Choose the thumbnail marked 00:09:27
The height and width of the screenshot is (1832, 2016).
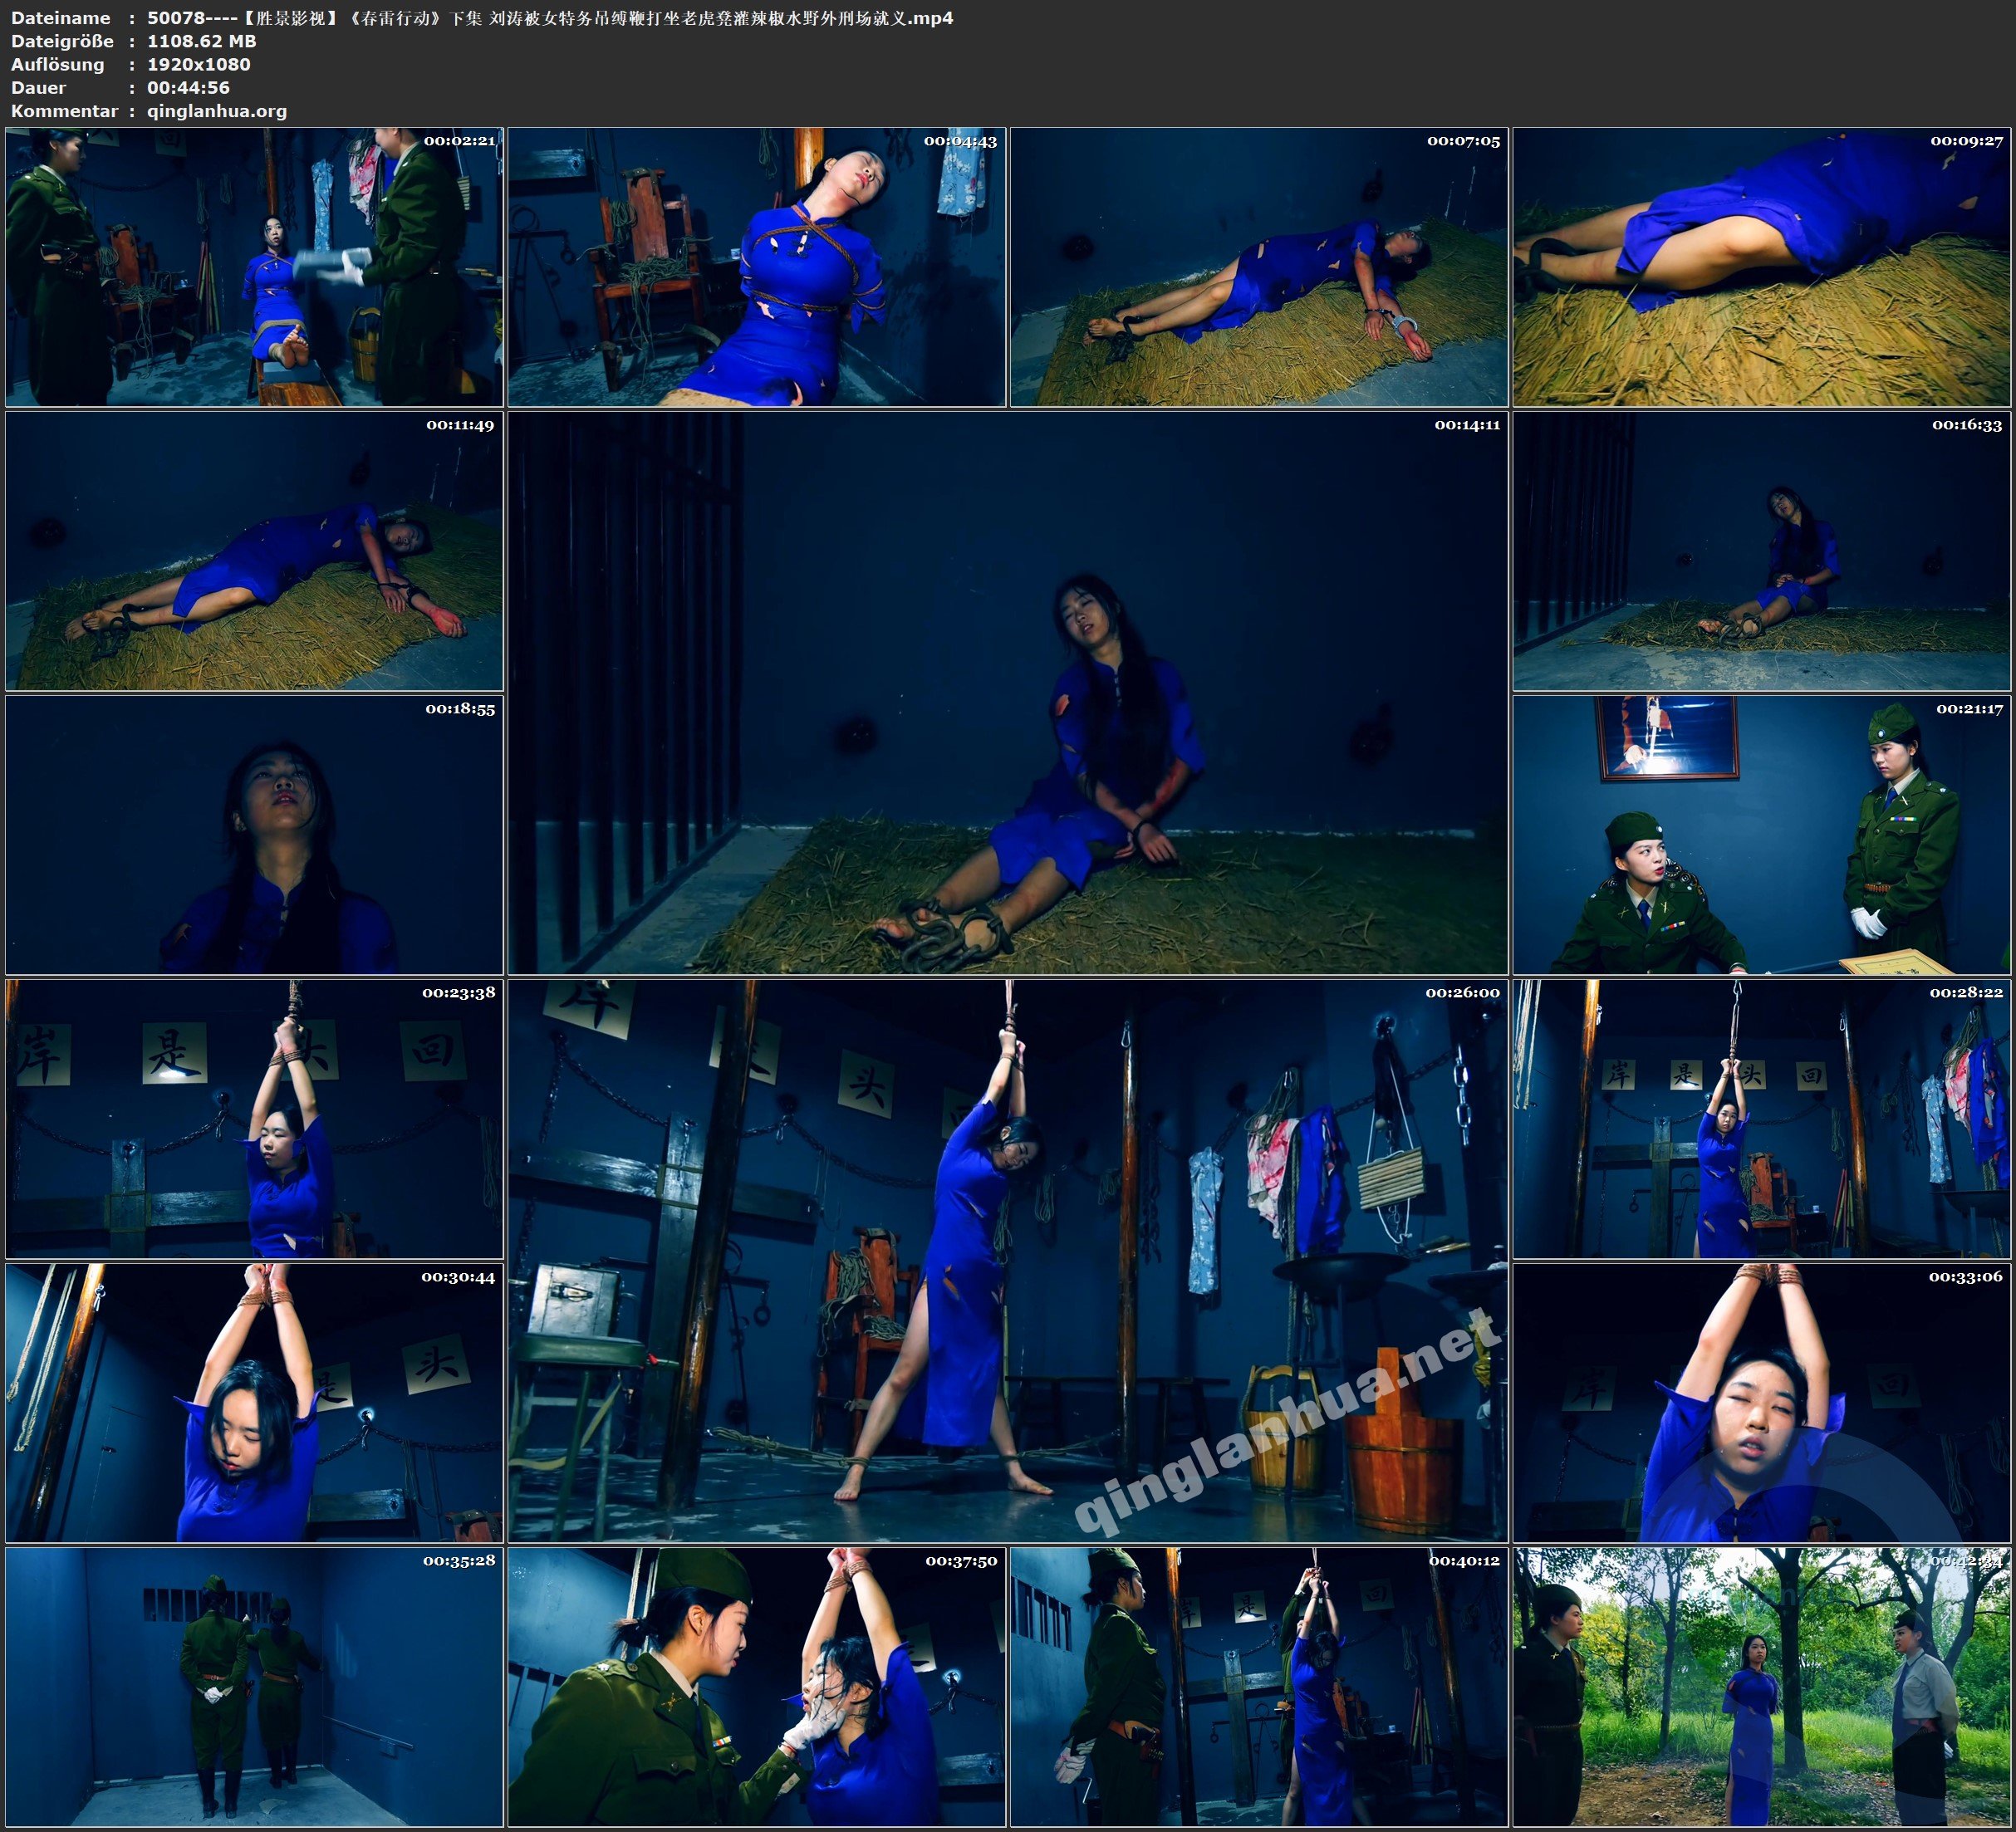click(1762, 267)
